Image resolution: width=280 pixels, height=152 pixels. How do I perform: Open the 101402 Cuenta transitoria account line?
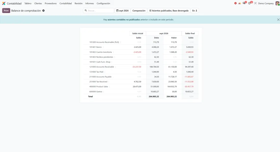pyautogui.click(x=101, y=52)
